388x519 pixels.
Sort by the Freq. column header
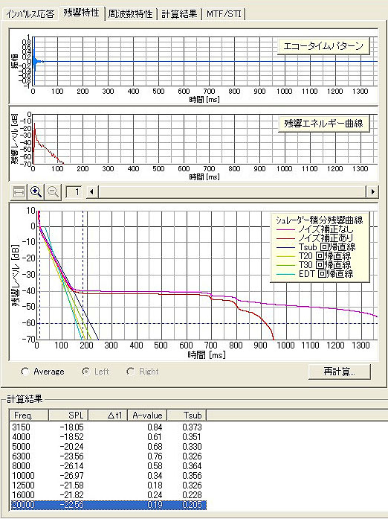tap(29, 415)
